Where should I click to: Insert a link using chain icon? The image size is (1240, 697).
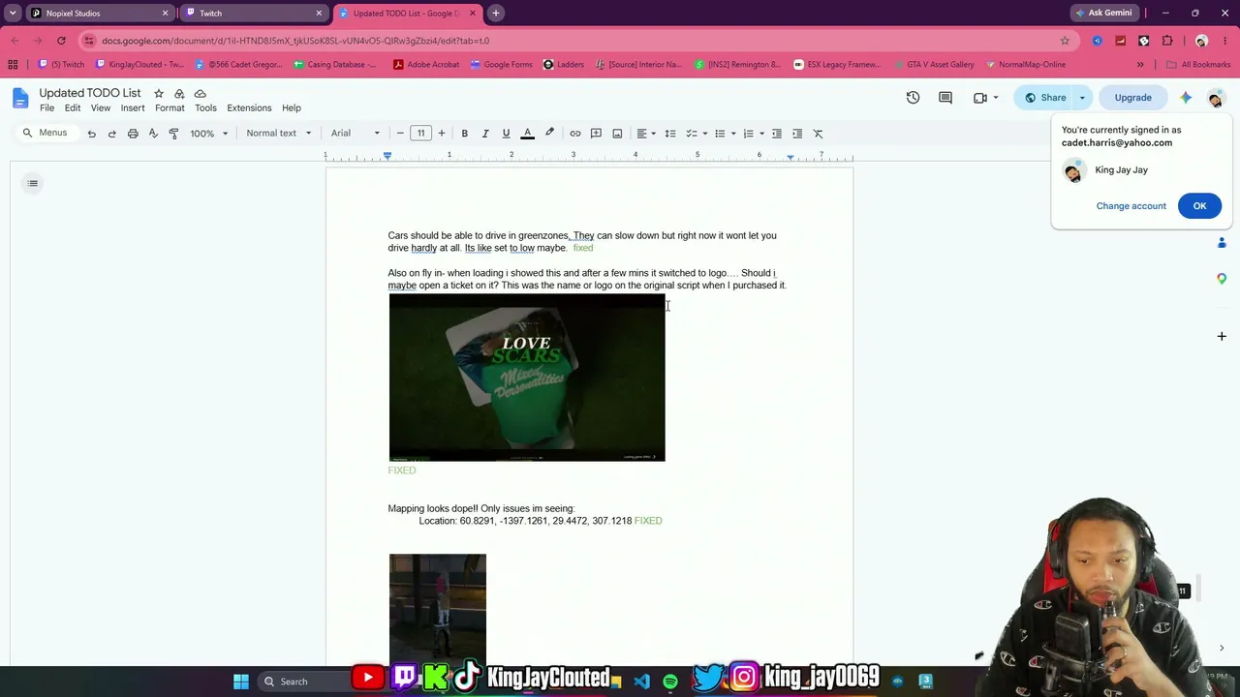[x=575, y=134]
